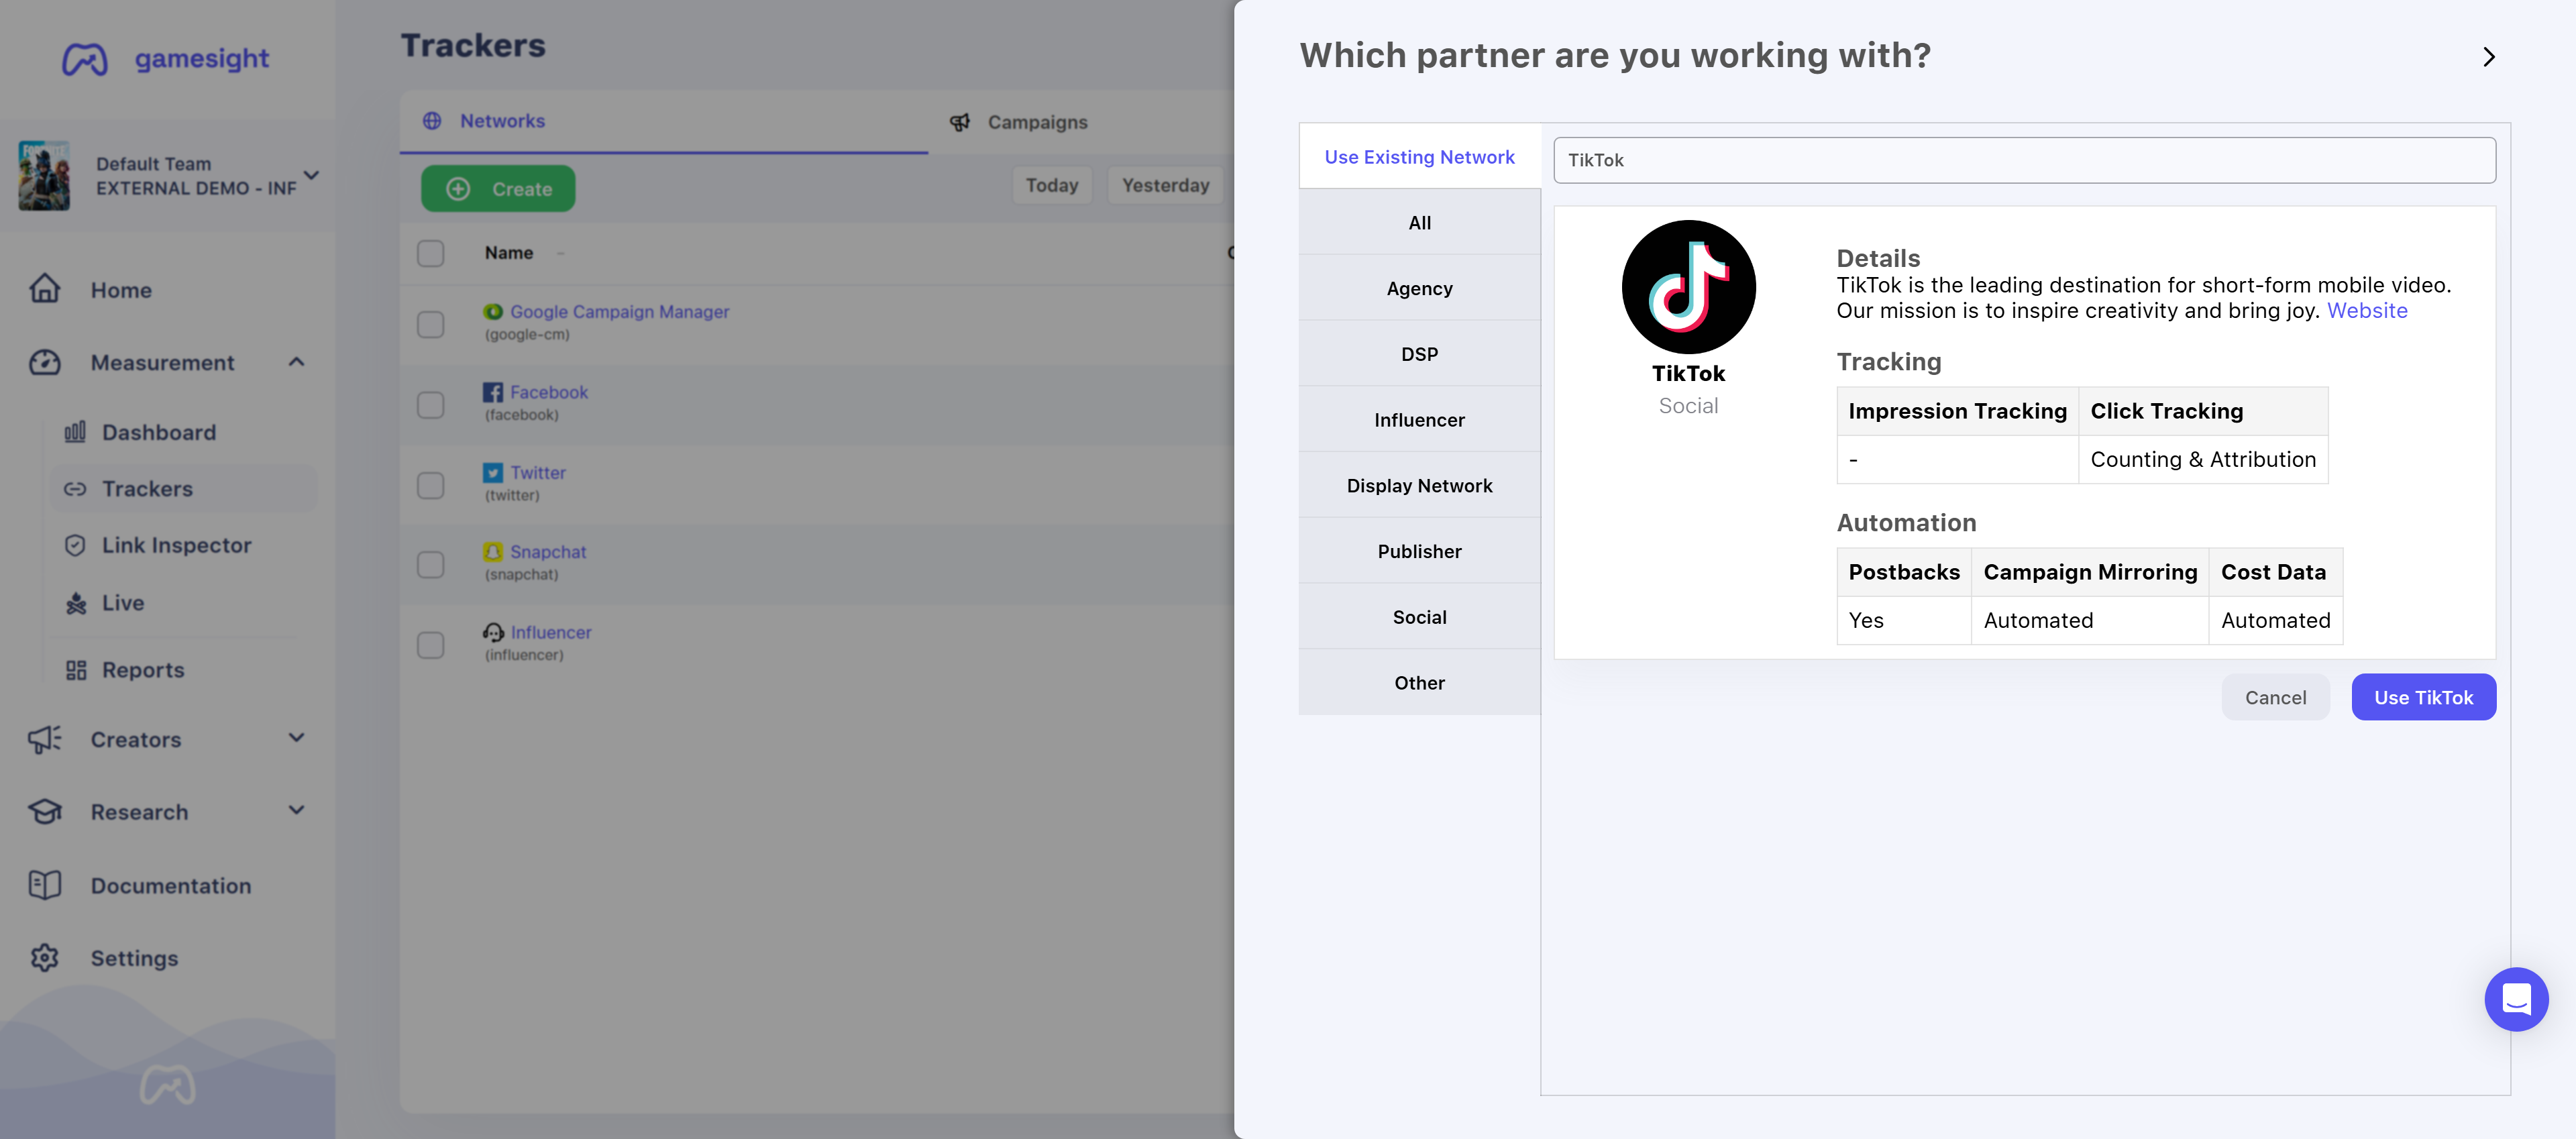2576x1139 pixels.
Task: Sort by the Name column header
Action: [509, 253]
